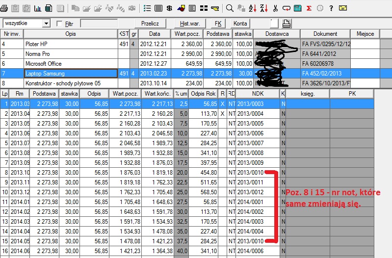
Task: Click the empty filter text field
Action: (x=99, y=24)
